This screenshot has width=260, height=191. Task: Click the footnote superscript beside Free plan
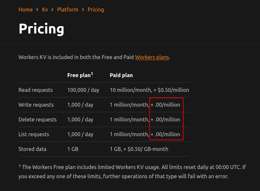(x=92, y=74)
